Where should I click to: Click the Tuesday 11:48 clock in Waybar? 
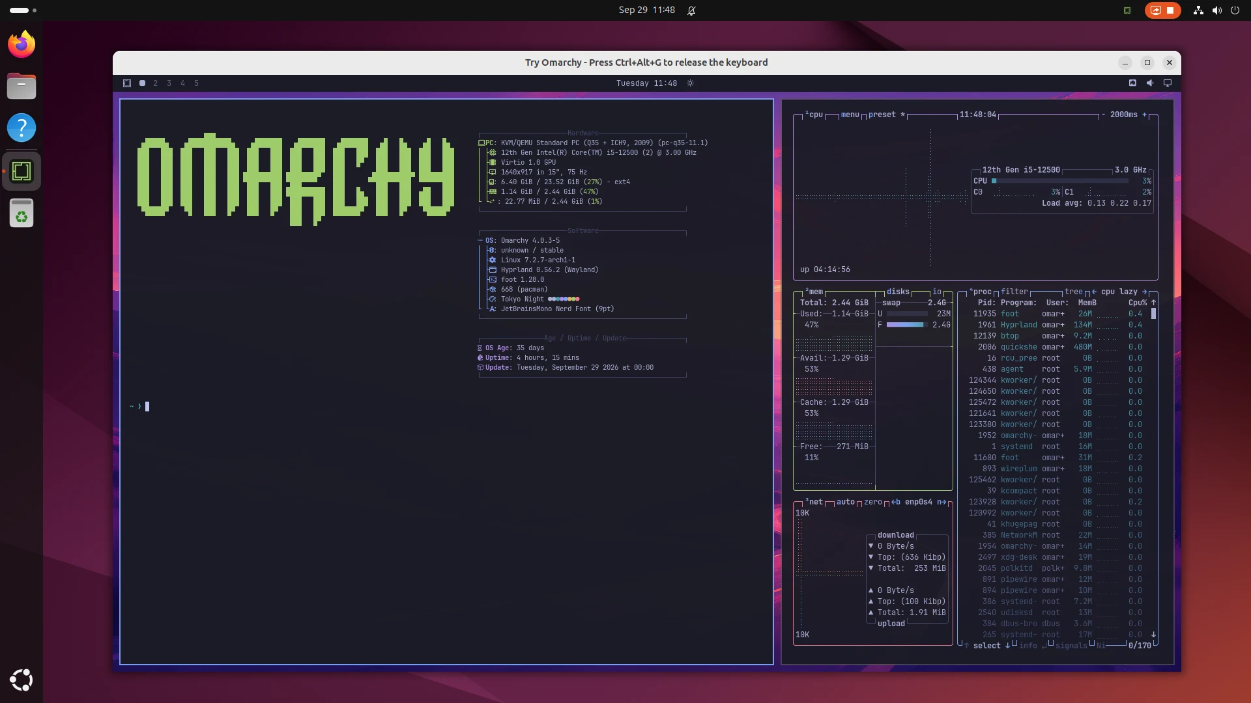pos(646,83)
